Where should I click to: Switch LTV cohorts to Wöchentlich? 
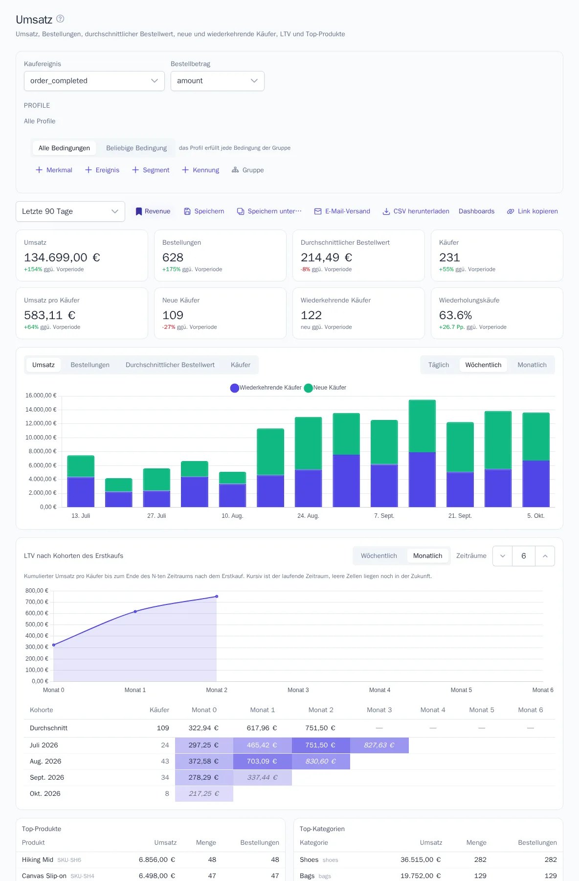click(379, 556)
